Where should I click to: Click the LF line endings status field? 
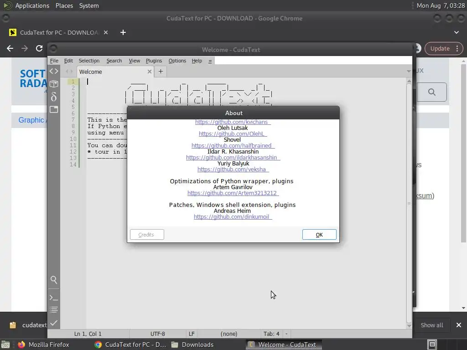click(x=192, y=334)
